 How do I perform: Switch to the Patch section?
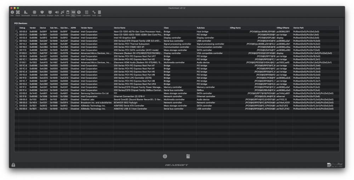pos(18,13)
